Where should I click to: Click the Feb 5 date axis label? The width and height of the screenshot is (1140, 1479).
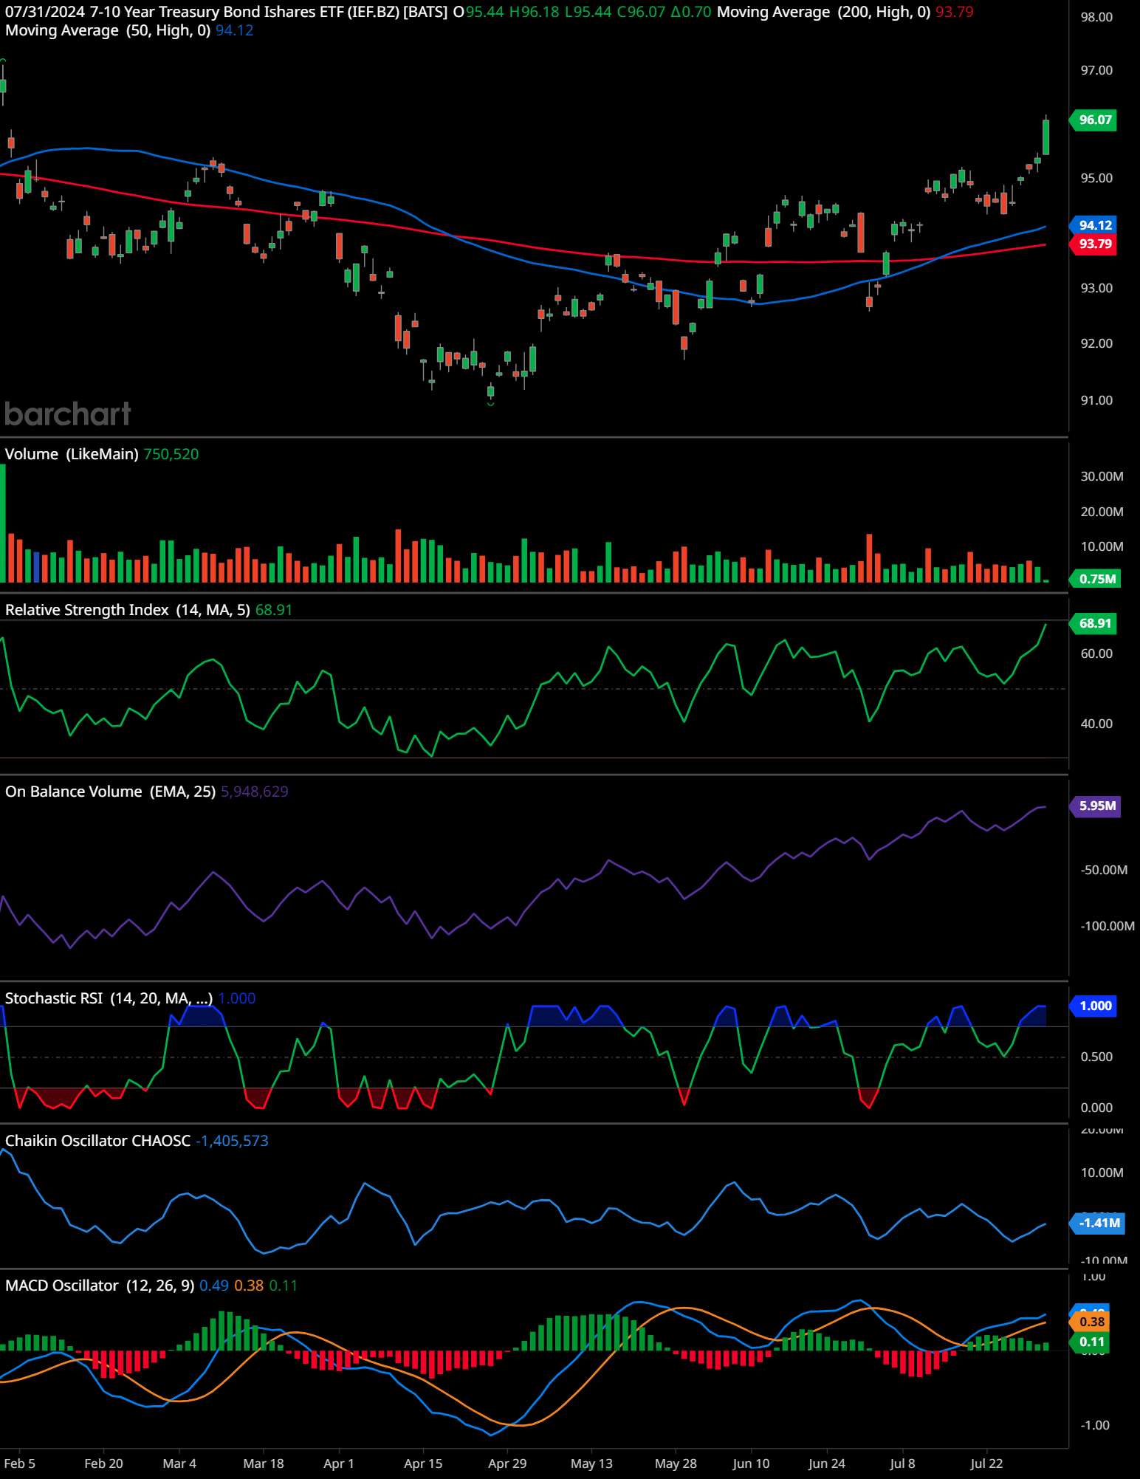point(19,1463)
